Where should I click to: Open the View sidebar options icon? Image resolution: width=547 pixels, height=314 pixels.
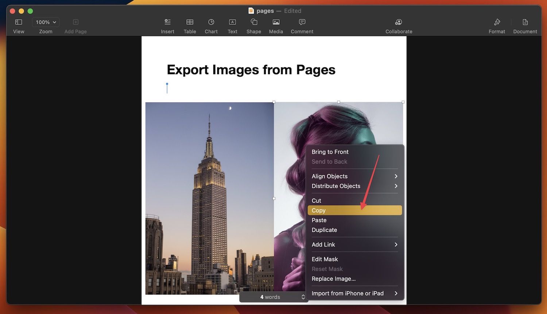pos(19,22)
